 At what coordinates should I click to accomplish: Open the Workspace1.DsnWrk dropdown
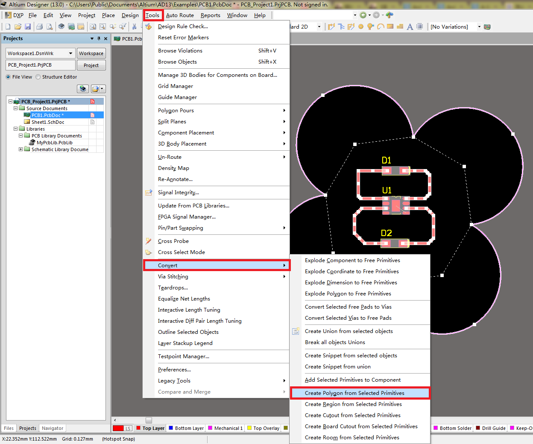[x=71, y=53]
